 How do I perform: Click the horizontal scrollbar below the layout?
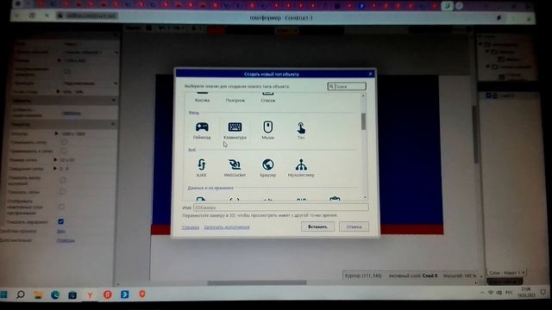257,282
